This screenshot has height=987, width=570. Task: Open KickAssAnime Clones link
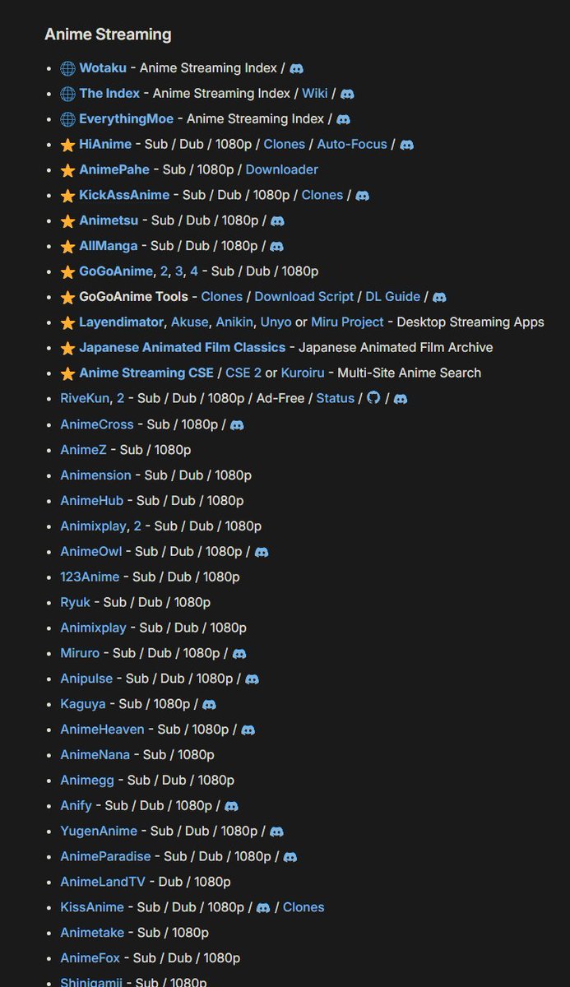[322, 195]
